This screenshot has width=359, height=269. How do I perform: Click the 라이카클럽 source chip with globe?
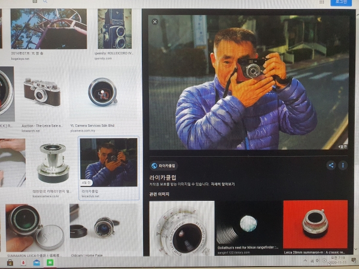(164, 166)
